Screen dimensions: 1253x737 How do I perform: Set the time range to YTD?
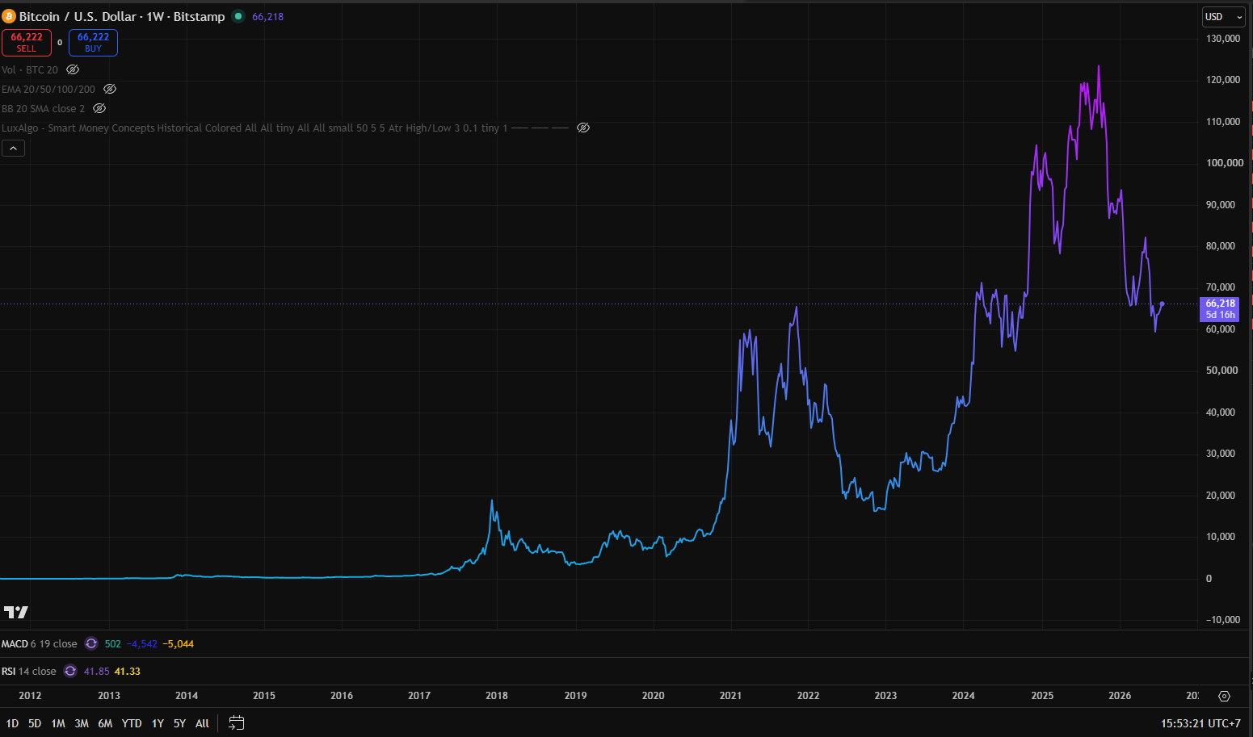[x=132, y=723]
